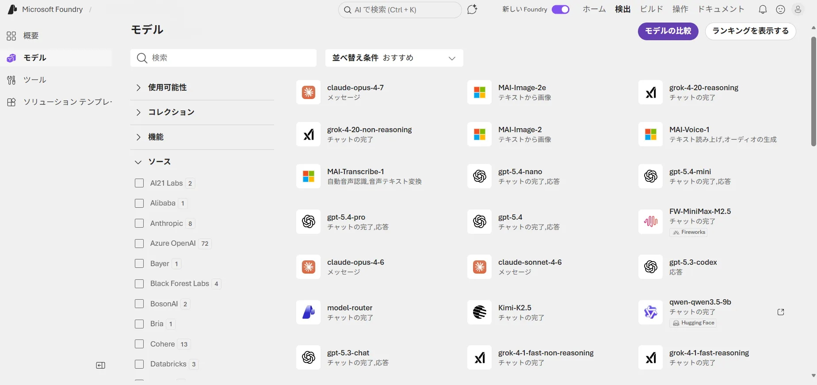Toggle the 新しい Foundry switch

click(x=561, y=9)
